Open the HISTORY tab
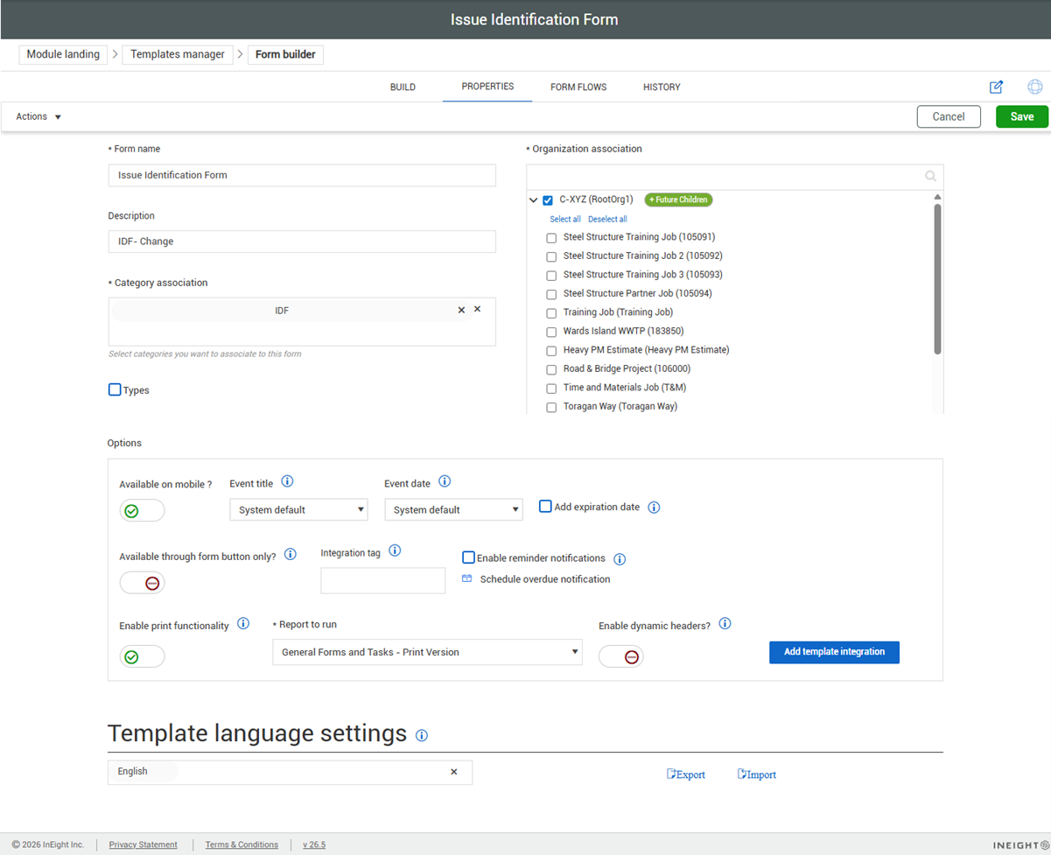The image size is (1051, 855). pos(662,88)
